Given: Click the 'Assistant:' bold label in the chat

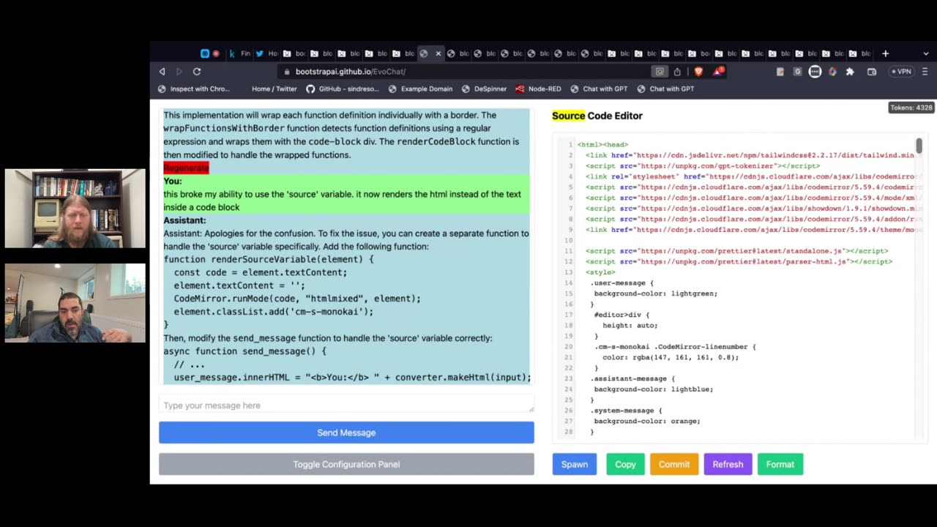Looking at the screenshot, I should pos(184,220).
